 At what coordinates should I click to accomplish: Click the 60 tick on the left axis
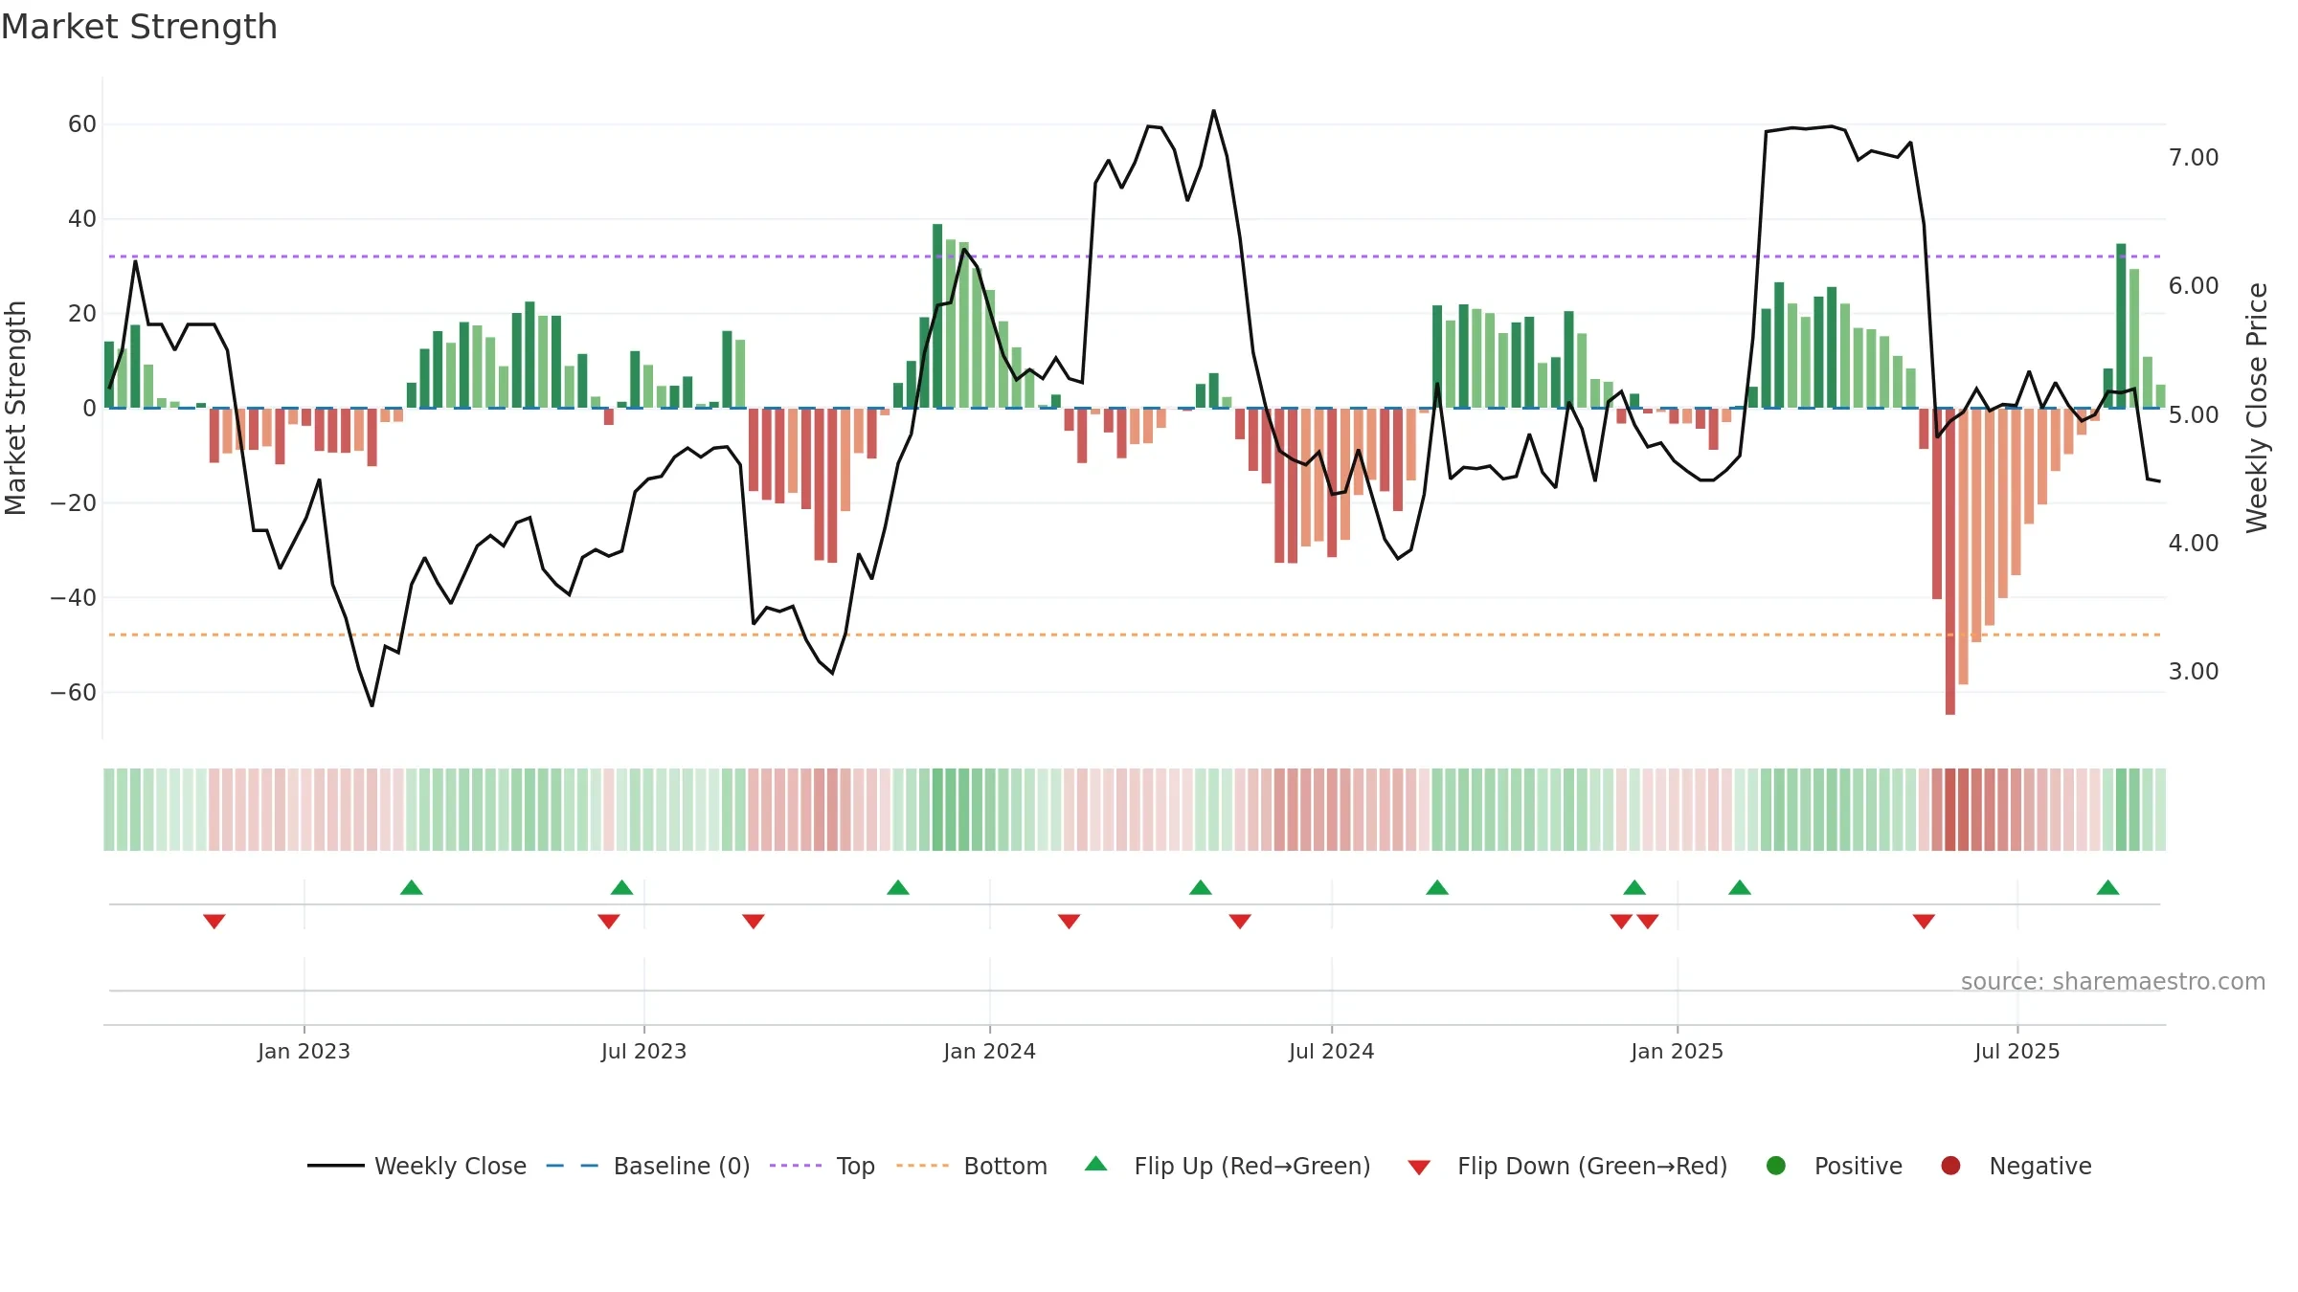pos(82,124)
